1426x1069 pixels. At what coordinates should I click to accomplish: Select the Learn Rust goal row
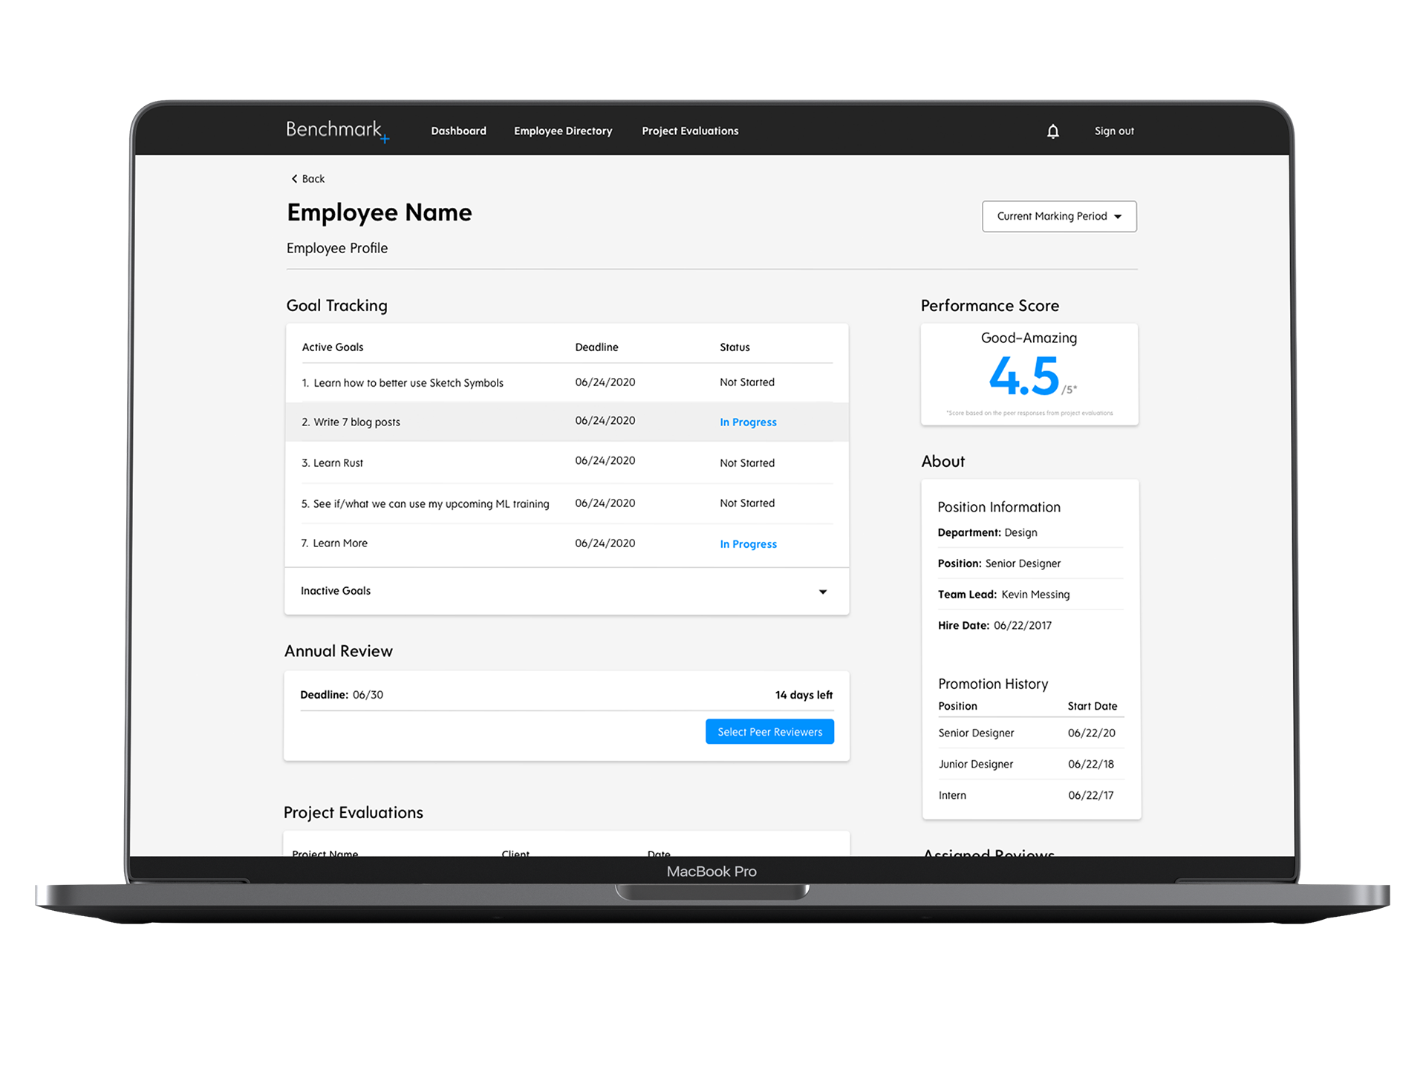pos(332,463)
